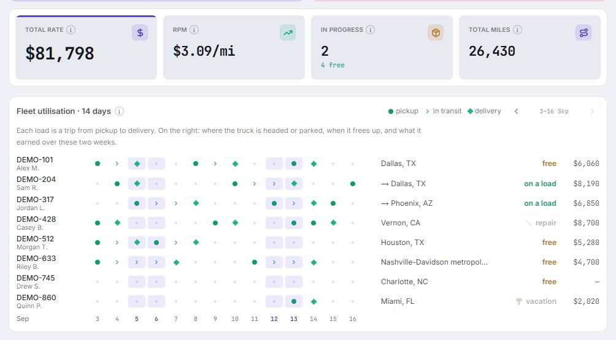Select truck DEMO-860 row label
Screen dimensions: 616x340
36,297
